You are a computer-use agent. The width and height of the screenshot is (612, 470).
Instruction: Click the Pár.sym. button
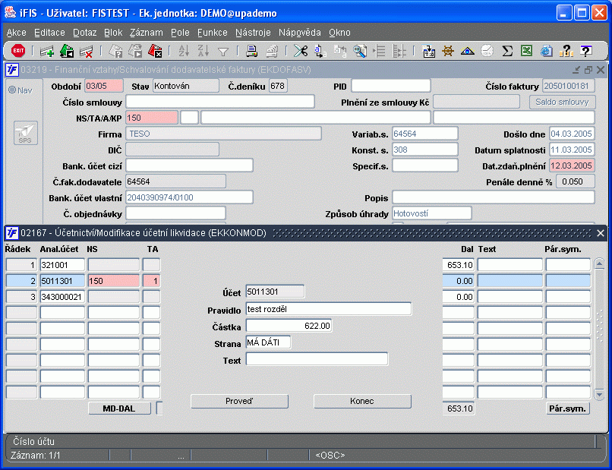(567, 408)
